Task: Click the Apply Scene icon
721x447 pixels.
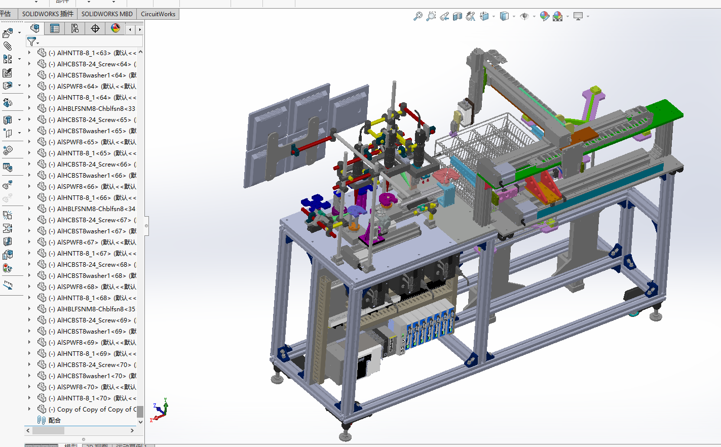Action: 558,16
